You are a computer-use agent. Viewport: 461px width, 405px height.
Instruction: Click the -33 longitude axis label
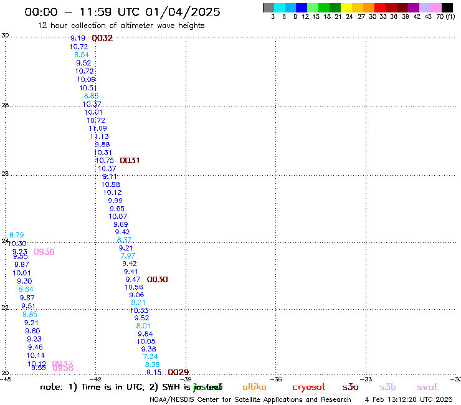366,379
